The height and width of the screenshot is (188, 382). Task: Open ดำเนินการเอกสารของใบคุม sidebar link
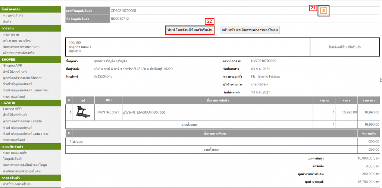22,171
